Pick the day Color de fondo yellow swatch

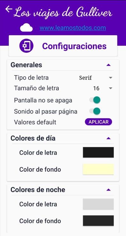[98, 169]
